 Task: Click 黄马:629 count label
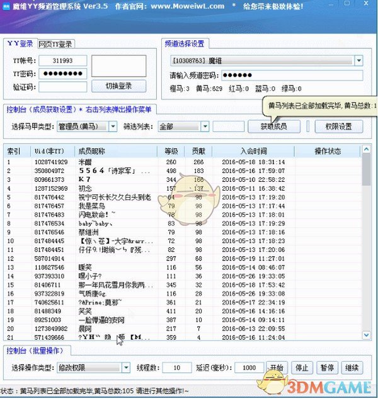(x=209, y=89)
